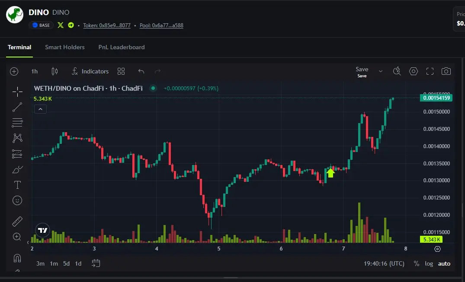Viewport: 465px width, 282px height.
Task: Toggle auto scale on price axis
Action: point(444,263)
